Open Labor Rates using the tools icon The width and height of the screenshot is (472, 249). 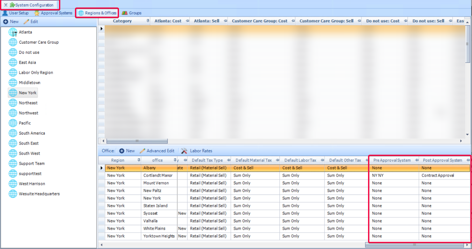click(184, 151)
